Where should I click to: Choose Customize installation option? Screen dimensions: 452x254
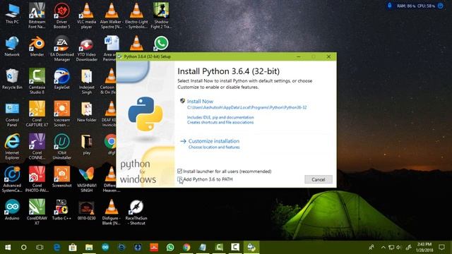(214, 141)
